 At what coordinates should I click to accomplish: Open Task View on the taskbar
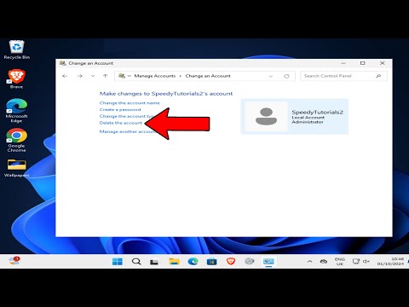[x=154, y=261]
